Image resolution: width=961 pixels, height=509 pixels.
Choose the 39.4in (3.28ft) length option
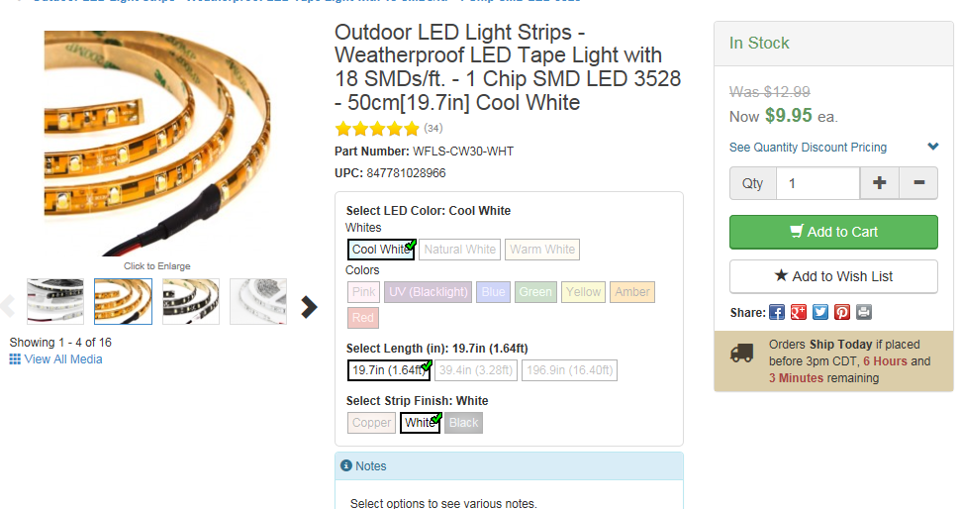pyautogui.click(x=476, y=370)
